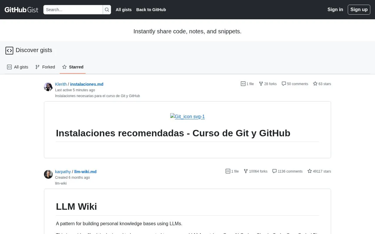Select the Starred tab
The height and width of the screenshot is (234, 375).
point(73,67)
